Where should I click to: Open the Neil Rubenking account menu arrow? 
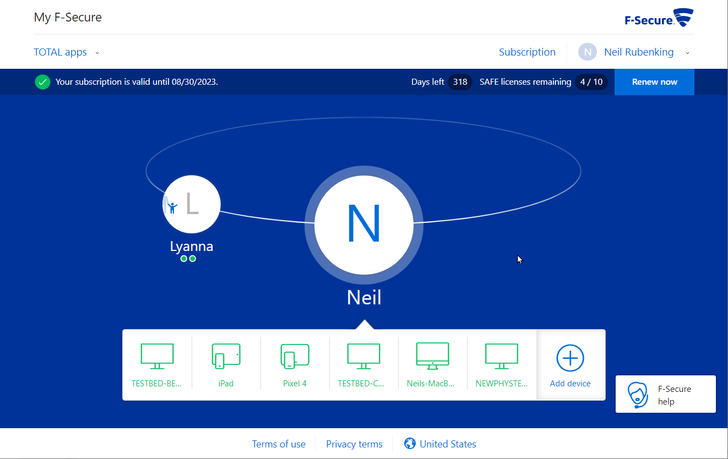point(687,53)
